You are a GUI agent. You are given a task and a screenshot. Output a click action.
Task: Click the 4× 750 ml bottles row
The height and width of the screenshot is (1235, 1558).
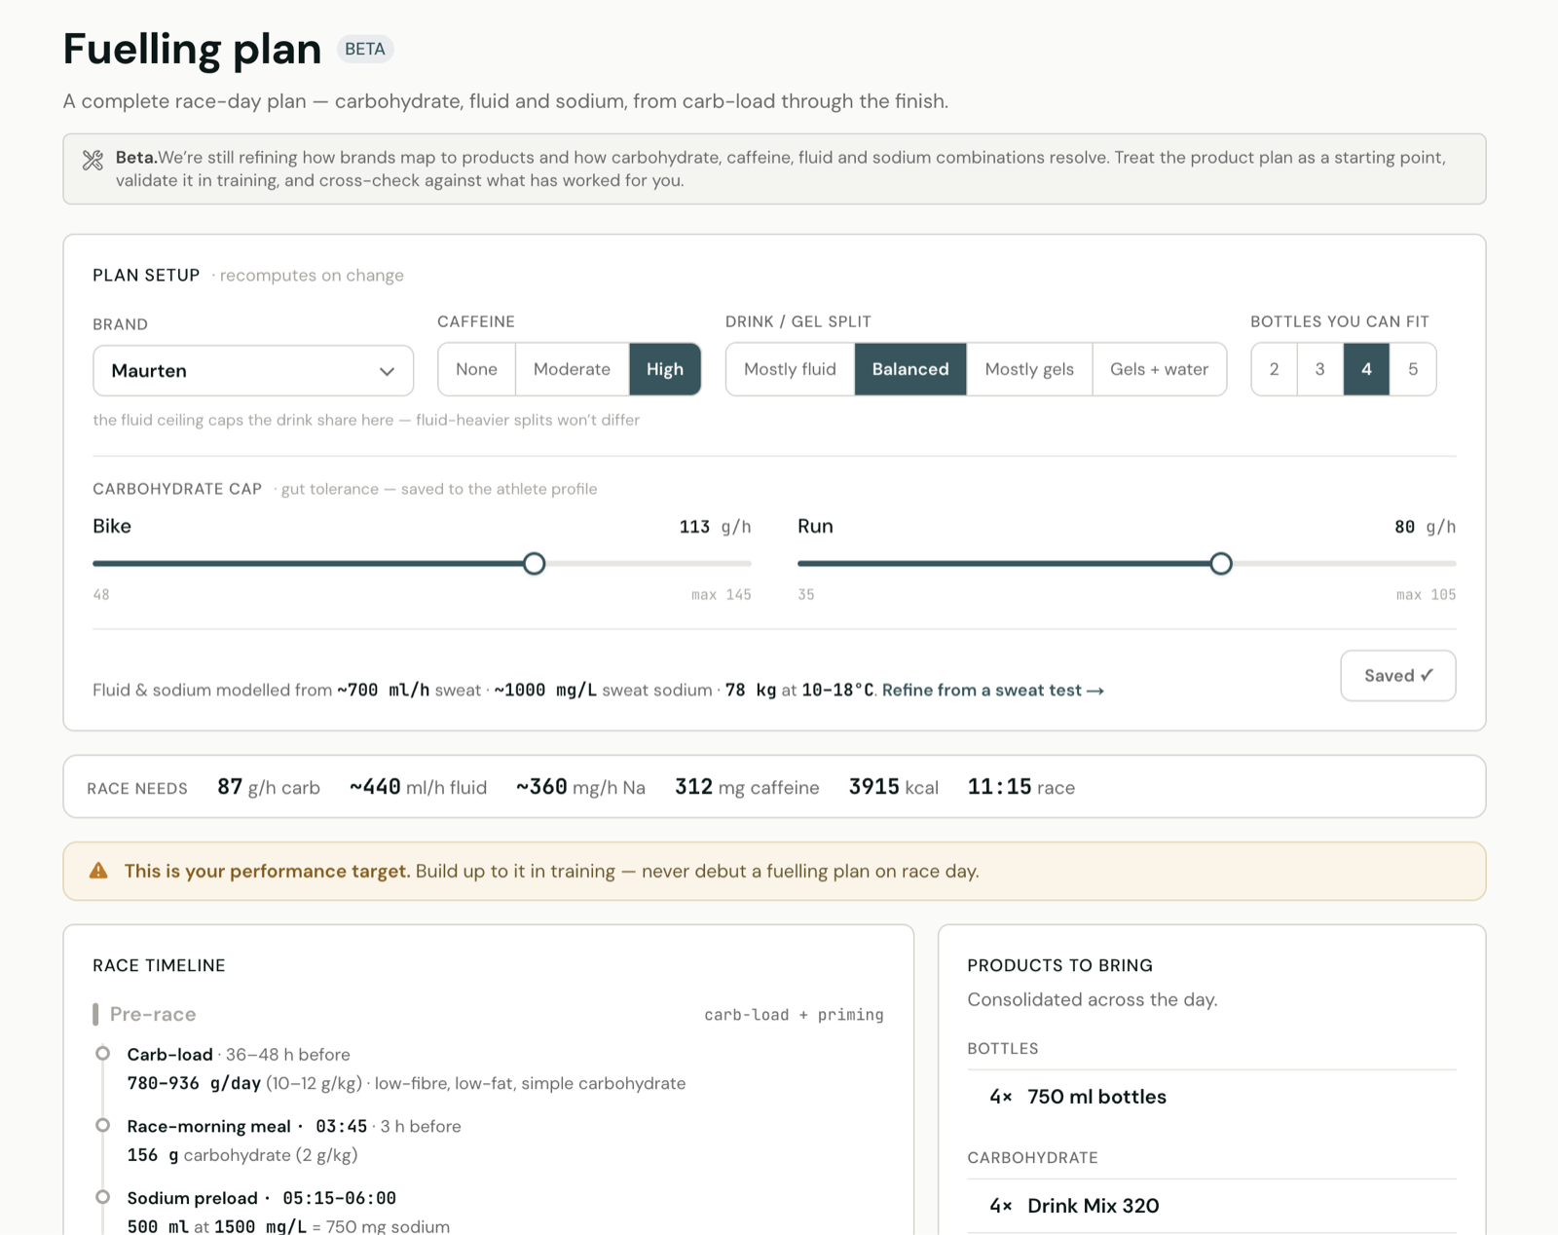(1211, 1097)
